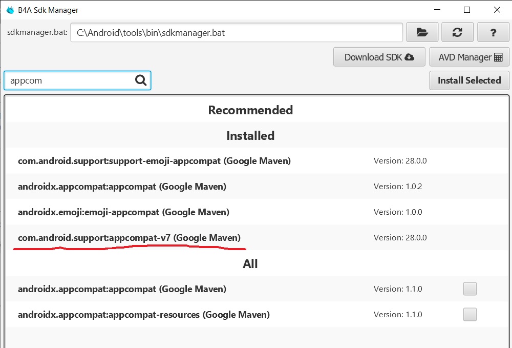The image size is (512, 348).
Task: Check the appcompat-resources 1.1.0 checkbox
Action: [x=470, y=314]
